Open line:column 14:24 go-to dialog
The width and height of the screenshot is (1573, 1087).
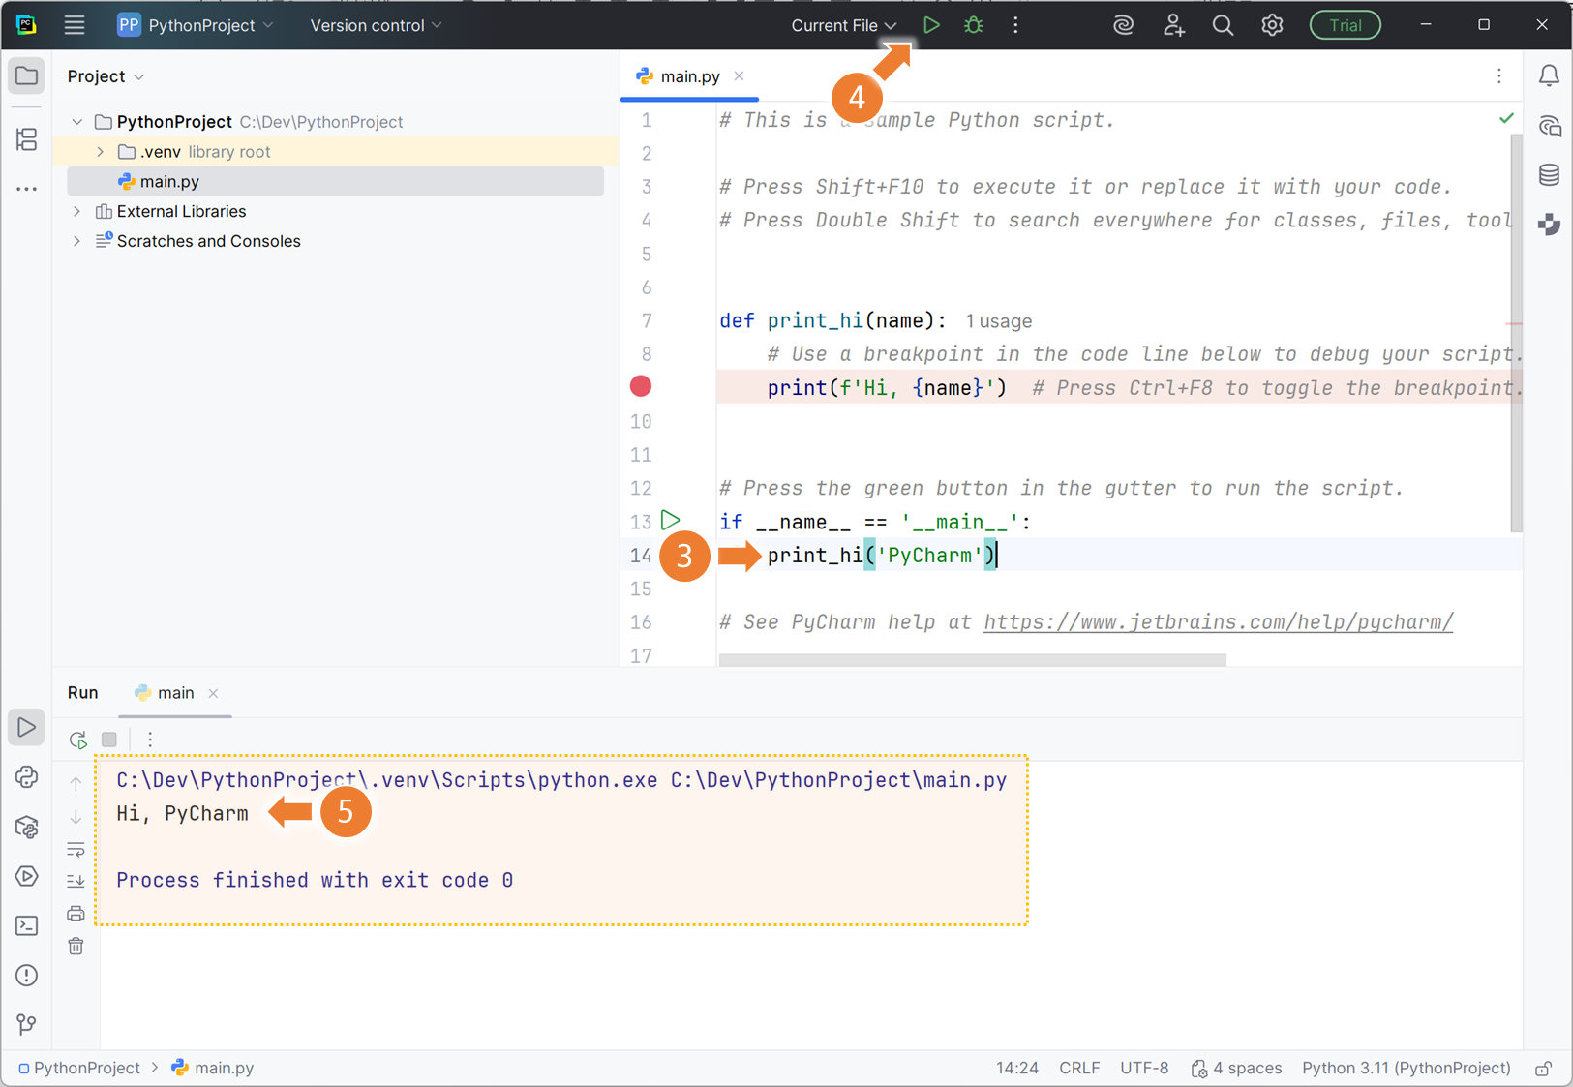pos(1017,1068)
